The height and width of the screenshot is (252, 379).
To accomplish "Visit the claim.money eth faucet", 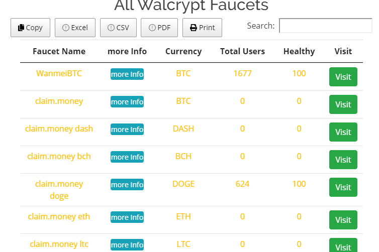I will coord(343,220).
